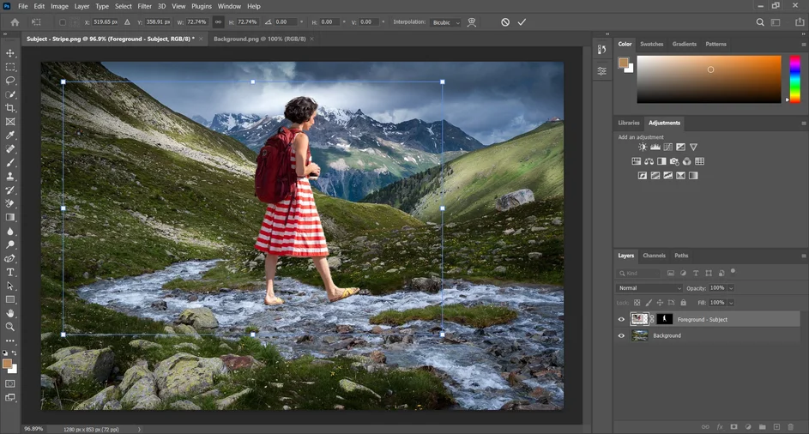This screenshot has height=434, width=809.
Task: Cancel the transform in options bar
Action: 505,22
